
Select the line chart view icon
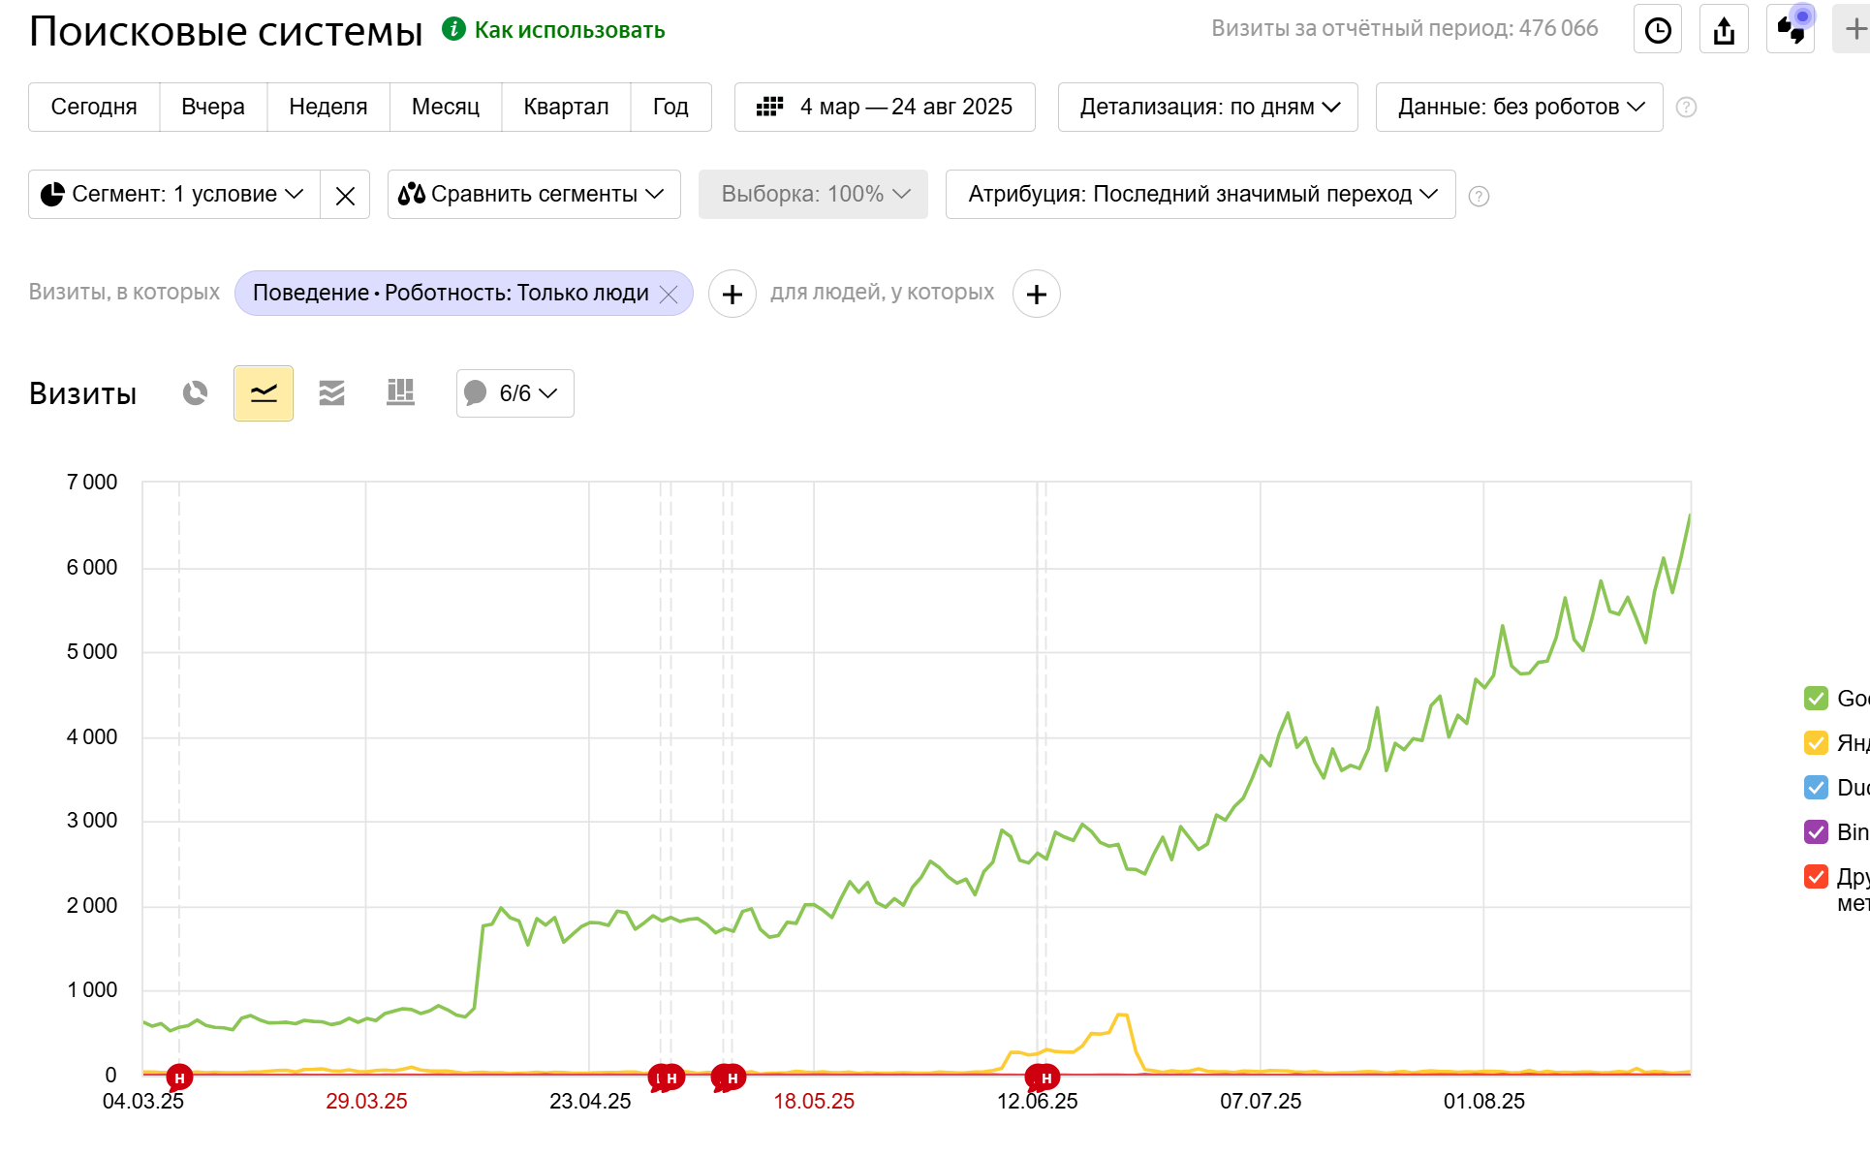tap(264, 393)
